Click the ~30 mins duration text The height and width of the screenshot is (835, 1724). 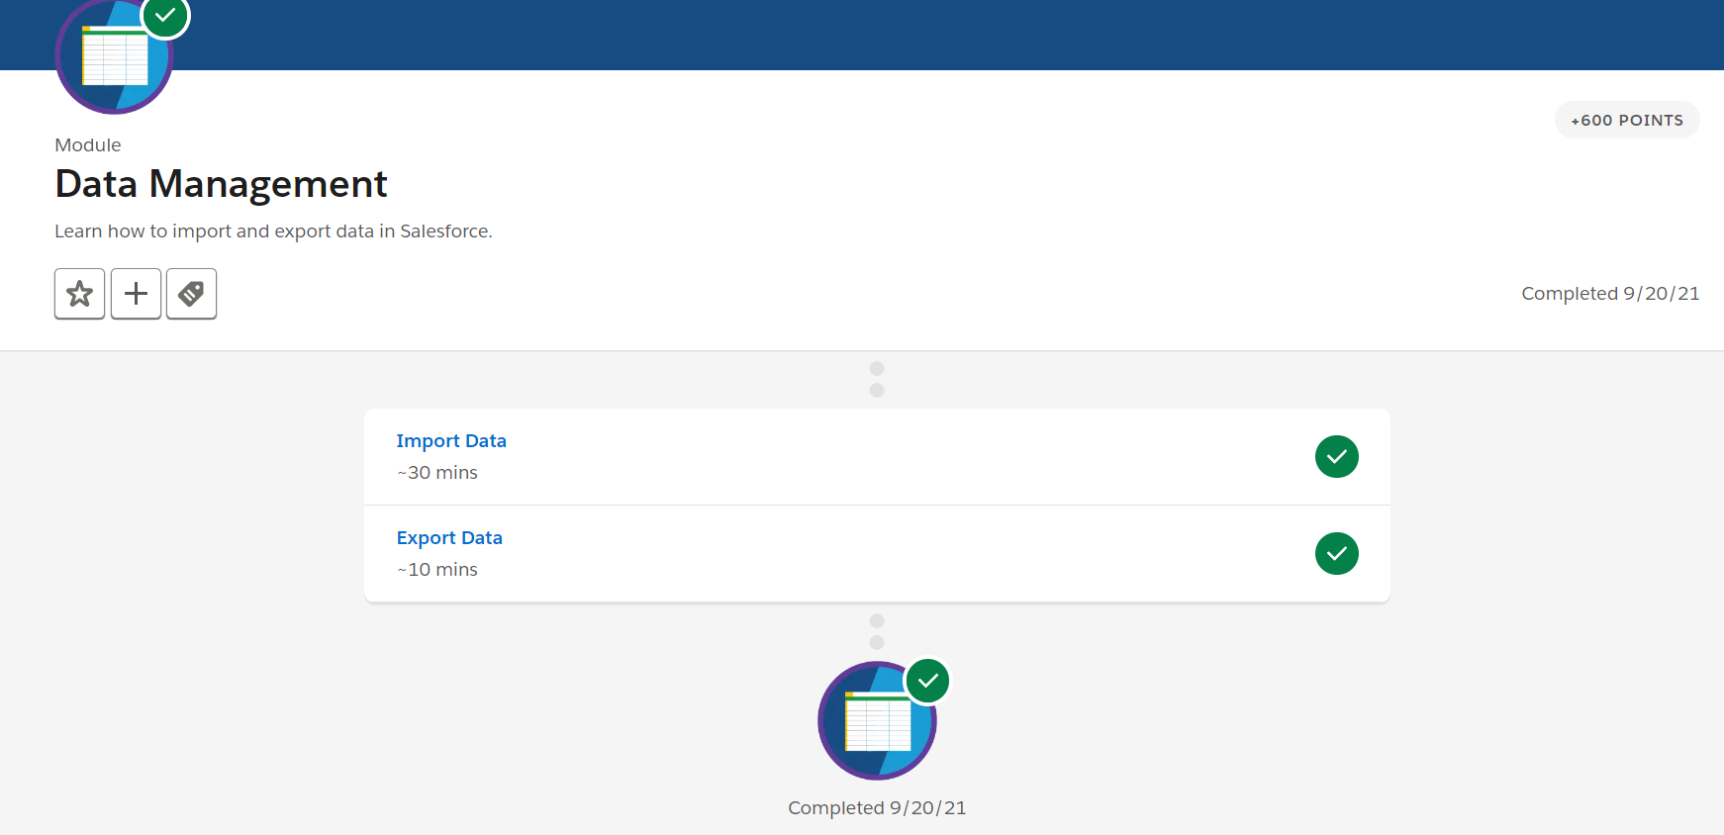pyautogui.click(x=437, y=472)
